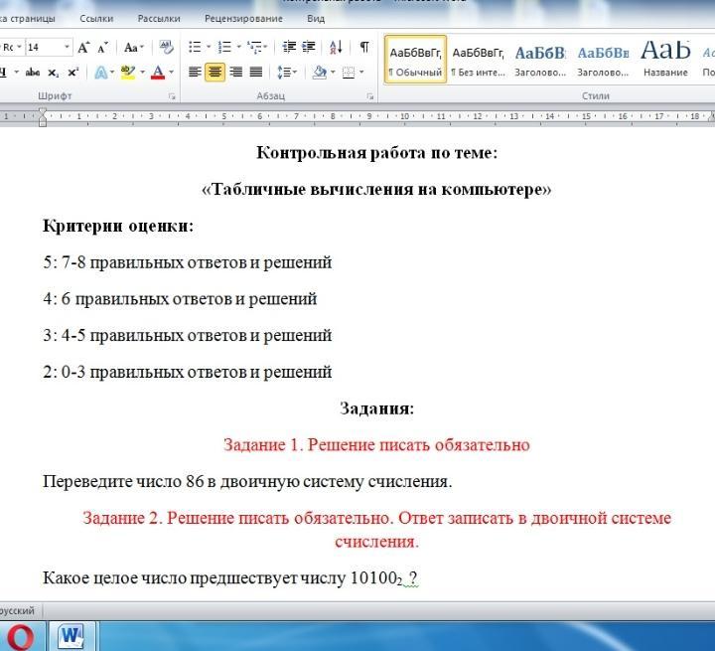The height and width of the screenshot is (651, 715).
Task: Apply paragraph shading paint bucket
Action: pyautogui.click(x=320, y=73)
